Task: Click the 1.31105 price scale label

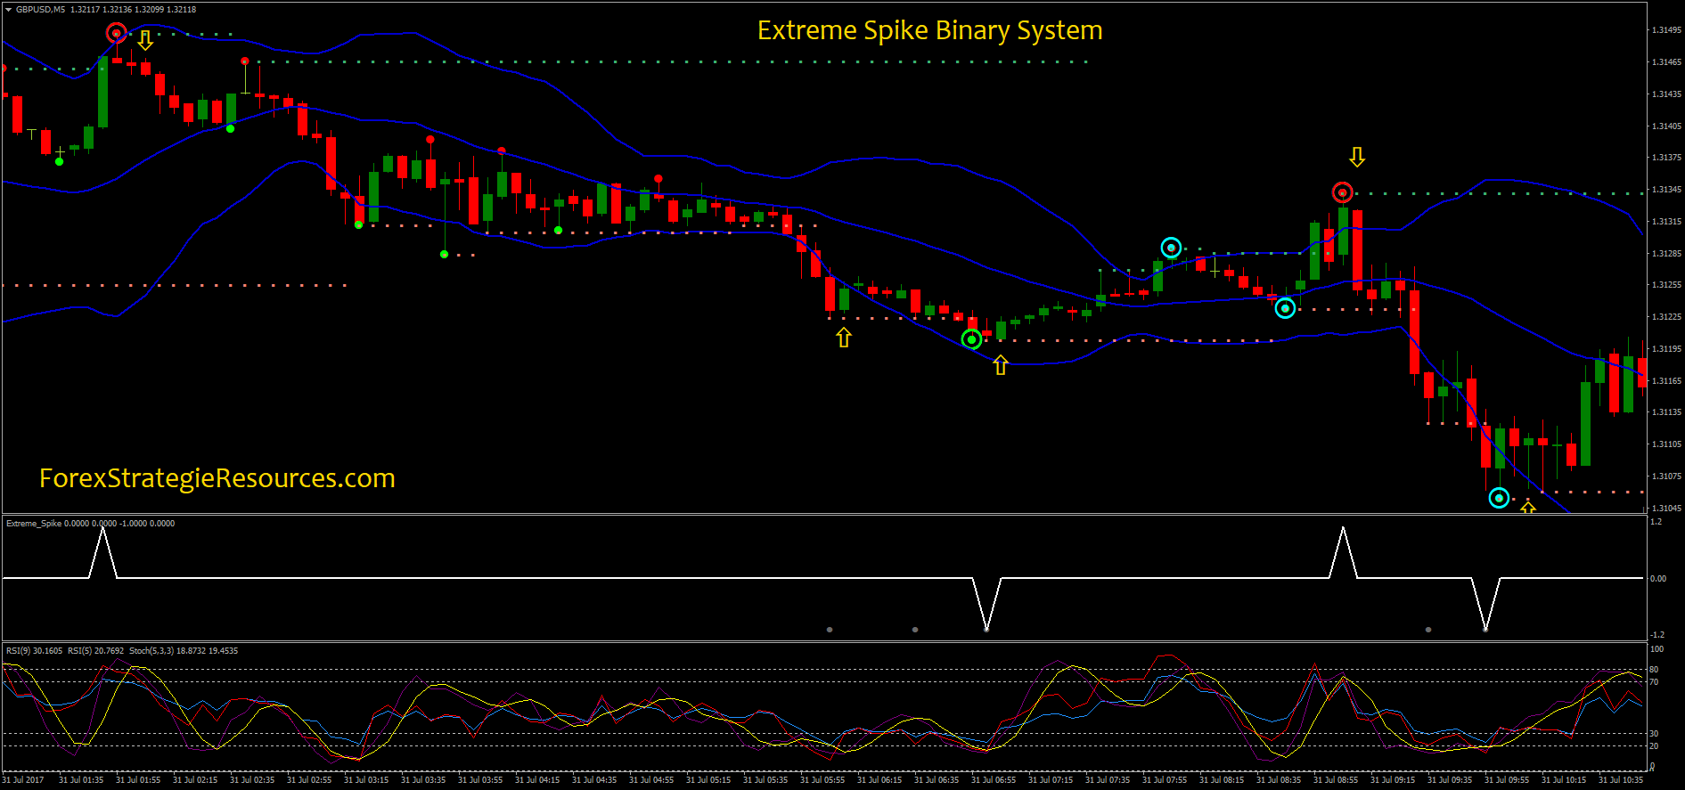Action: [1666, 444]
